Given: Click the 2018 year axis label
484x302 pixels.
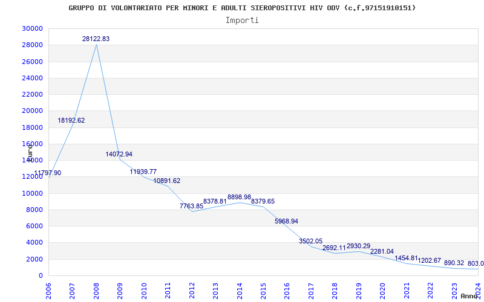Looking at the screenshot, I should 335,291.
